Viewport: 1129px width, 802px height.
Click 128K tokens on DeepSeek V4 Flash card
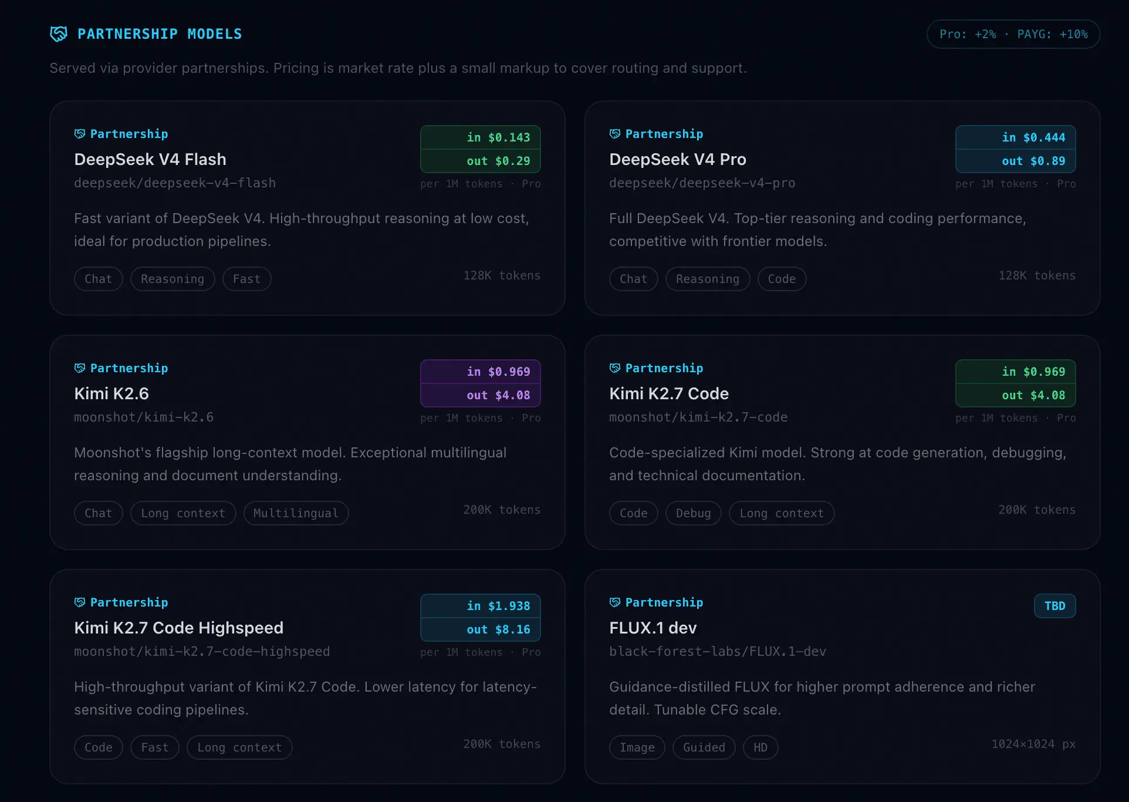[x=502, y=275]
